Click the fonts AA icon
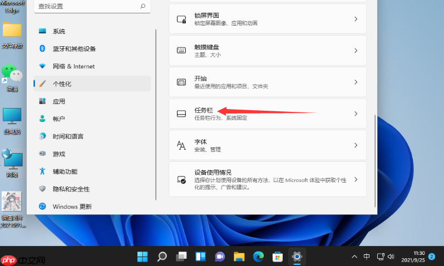The width and height of the screenshot is (444, 266). point(181,145)
